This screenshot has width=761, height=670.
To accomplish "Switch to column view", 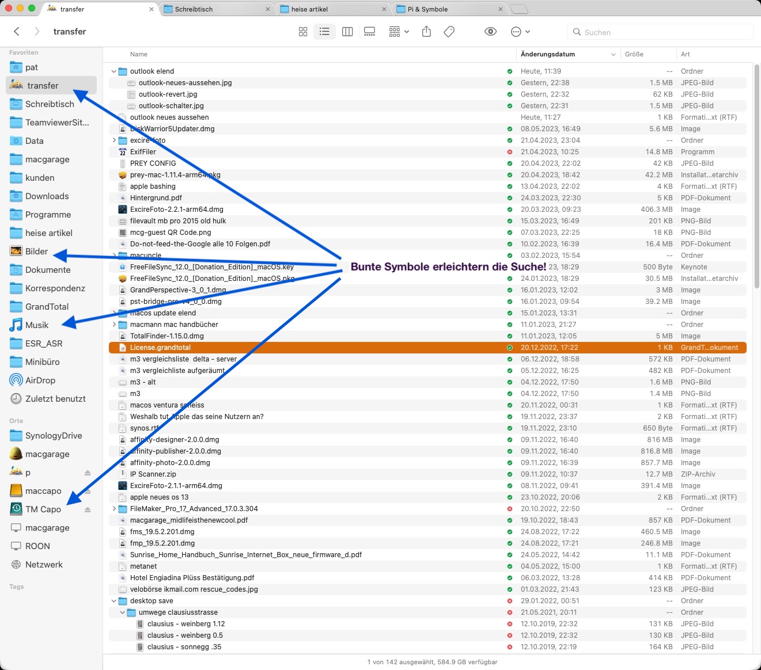I will [x=347, y=32].
